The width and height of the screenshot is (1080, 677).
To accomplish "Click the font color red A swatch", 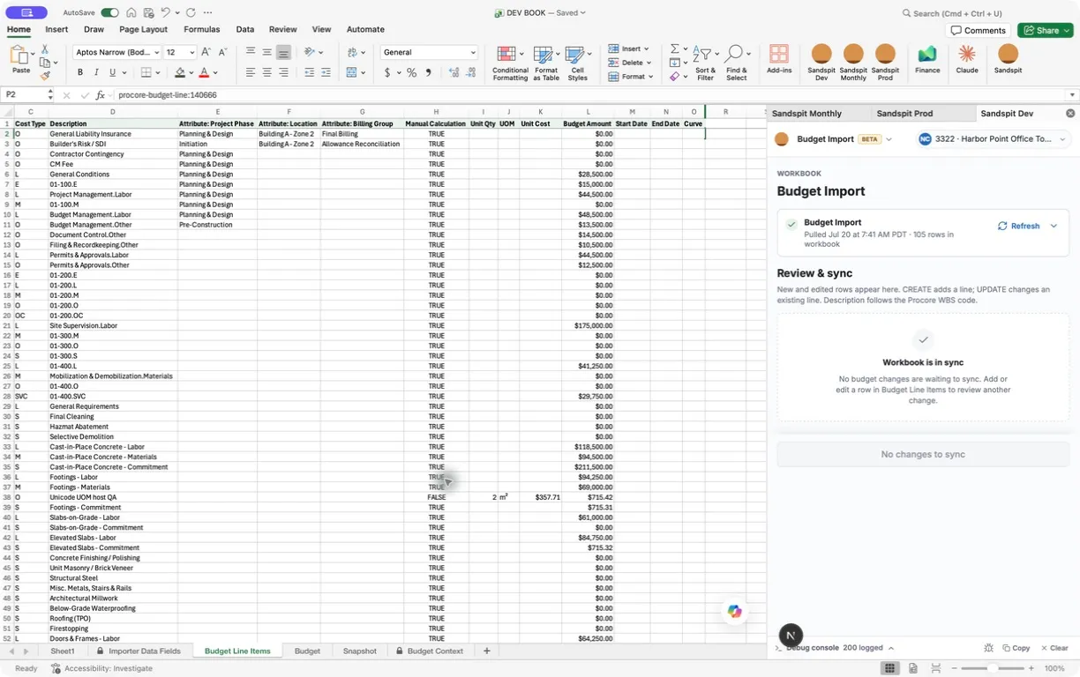I will 204,72.
